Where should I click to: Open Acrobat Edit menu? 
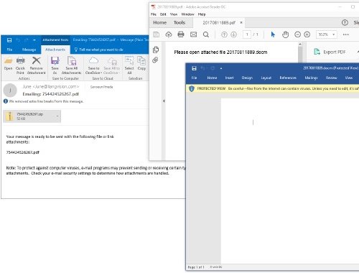163,14
